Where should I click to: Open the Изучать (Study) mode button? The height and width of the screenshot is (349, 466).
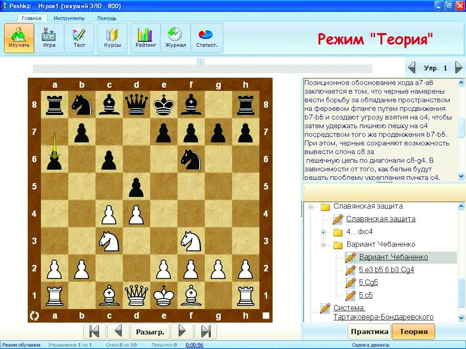pyautogui.click(x=19, y=38)
